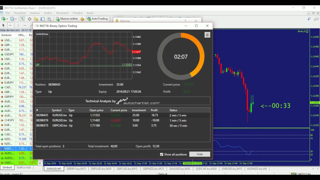
Task: Open the Grafici menu
Action: click(x=48, y=13)
